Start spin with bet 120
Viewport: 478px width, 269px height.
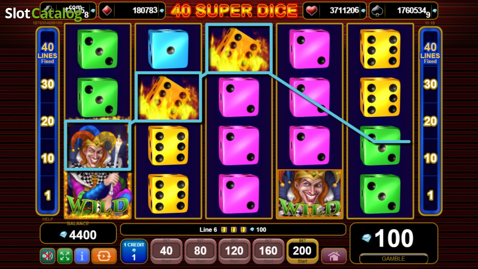(x=234, y=251)
